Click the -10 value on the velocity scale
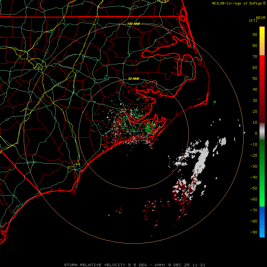Viewport: 267px width, 267px height. [254, 144]
